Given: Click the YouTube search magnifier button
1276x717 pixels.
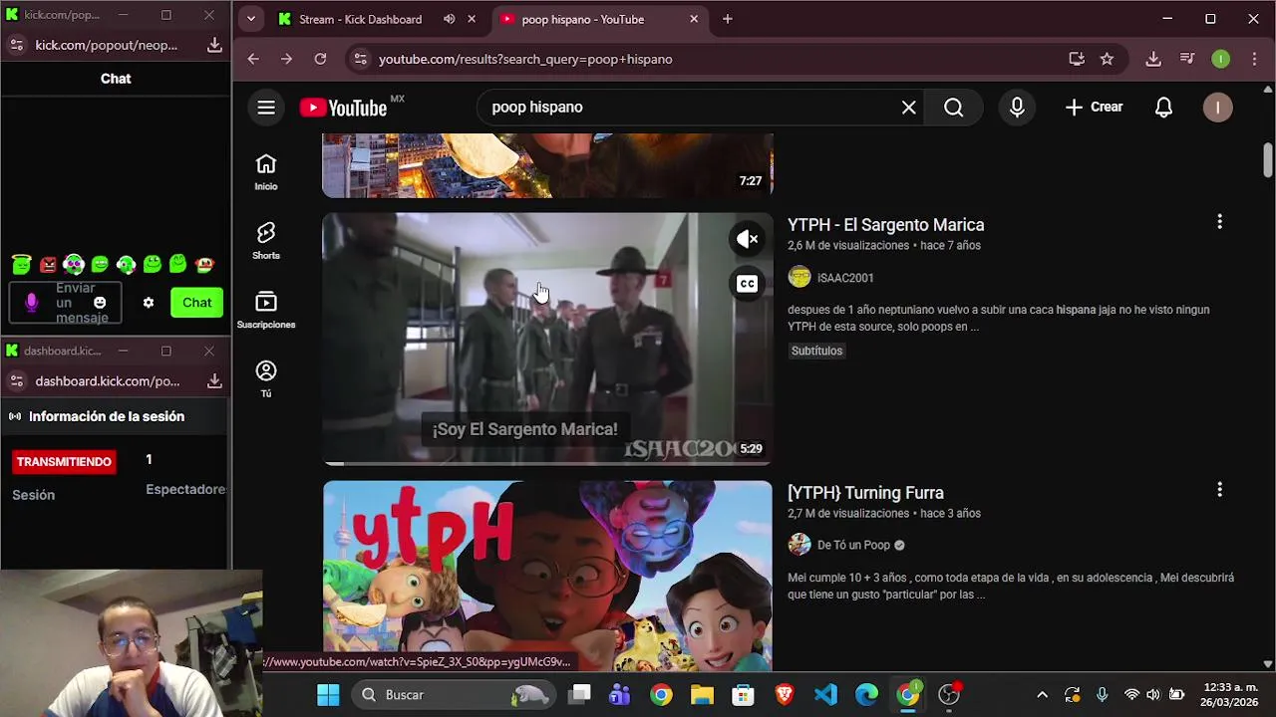Looking at the screenshot, I should tap(954, 108).
